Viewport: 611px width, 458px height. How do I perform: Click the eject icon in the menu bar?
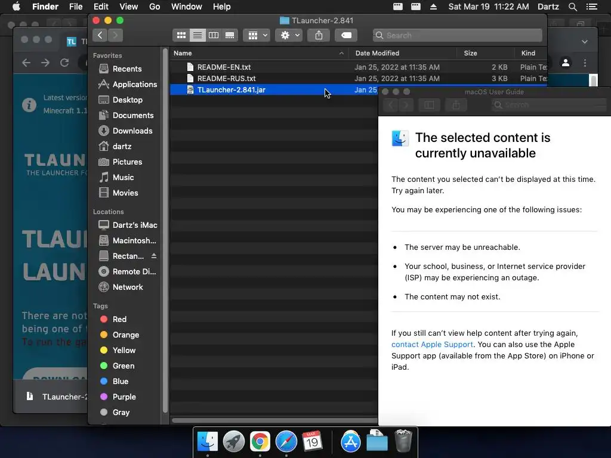click(433, 7)
